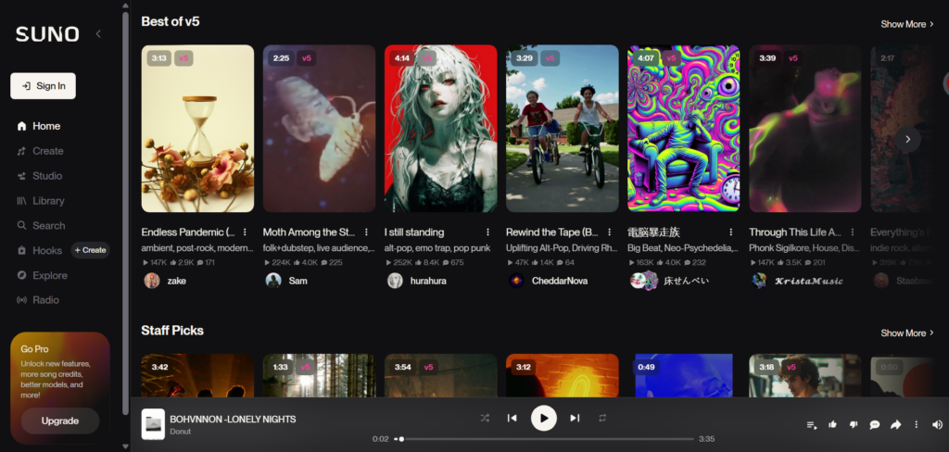Dislike the currently playing song
Screen dimensions: 949x452
[854, 424]
